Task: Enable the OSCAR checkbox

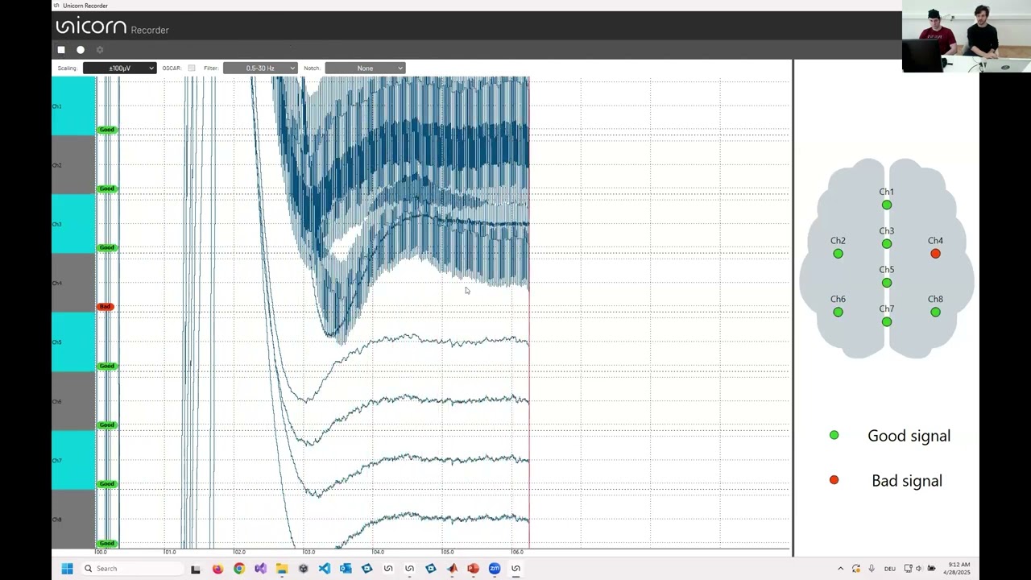Action: click(192, 68)
